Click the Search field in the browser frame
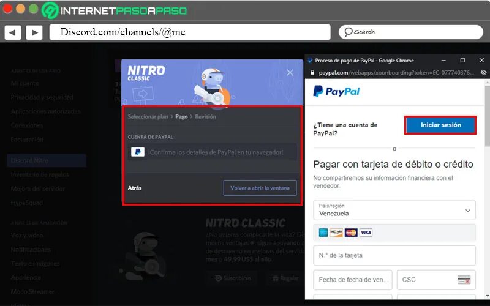490x306 pixels. (x=410, y=32)
